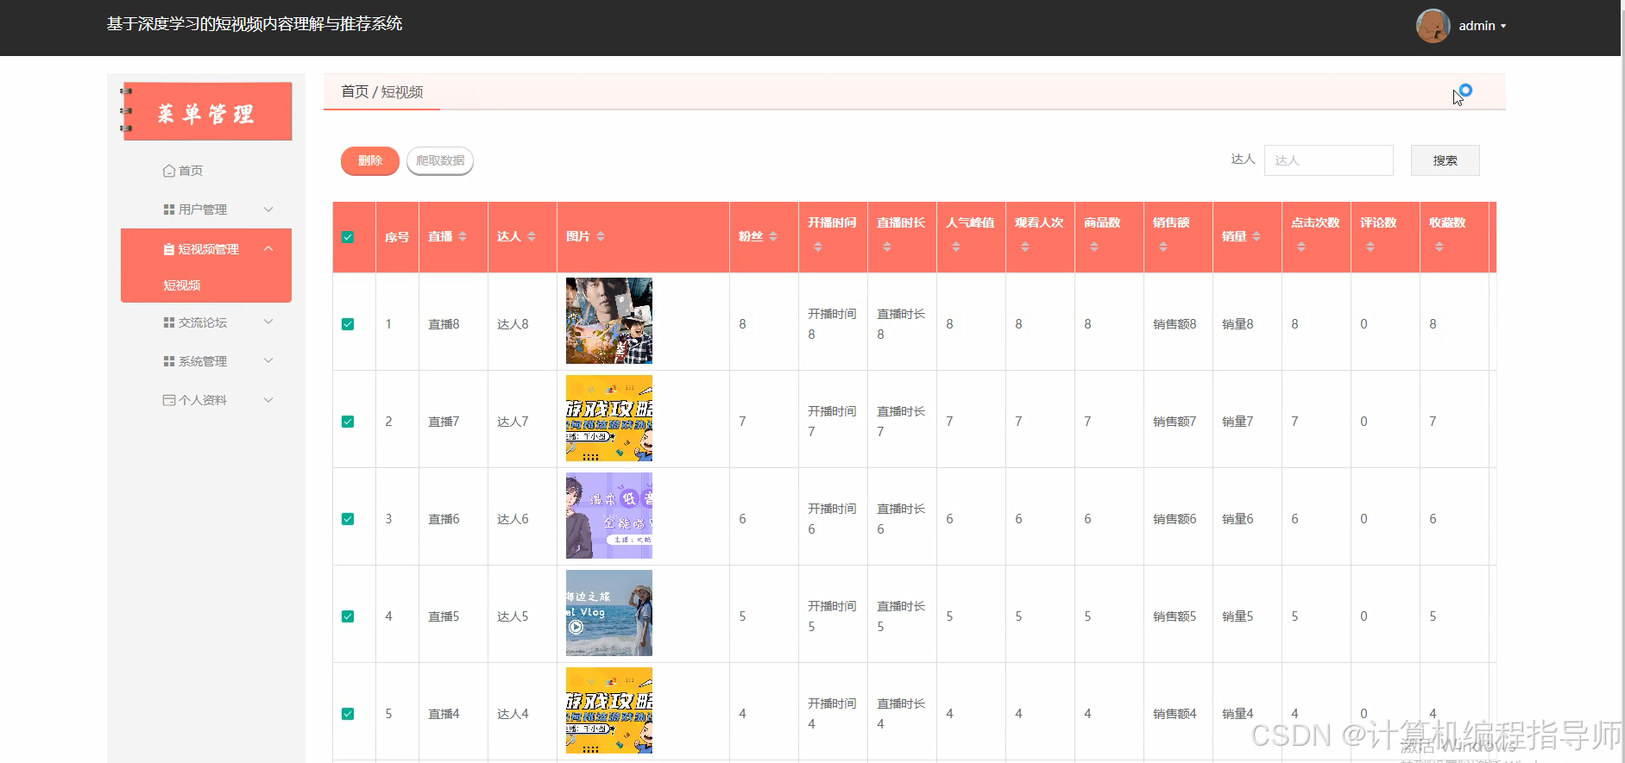Open the 系统管理 sidebar menu
The width and height of the screenshot is (1625, 763).
point(206,361)
